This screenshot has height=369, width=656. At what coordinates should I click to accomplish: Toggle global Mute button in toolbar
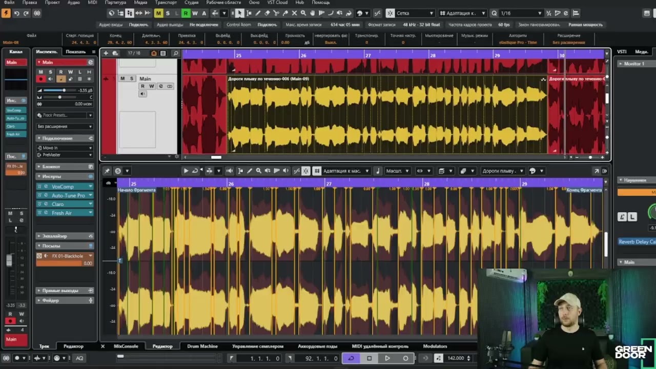coord(158,13)
